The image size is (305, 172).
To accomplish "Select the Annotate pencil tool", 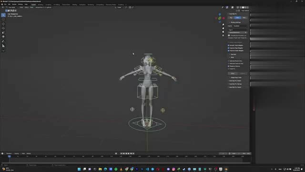I will point(3,42).
